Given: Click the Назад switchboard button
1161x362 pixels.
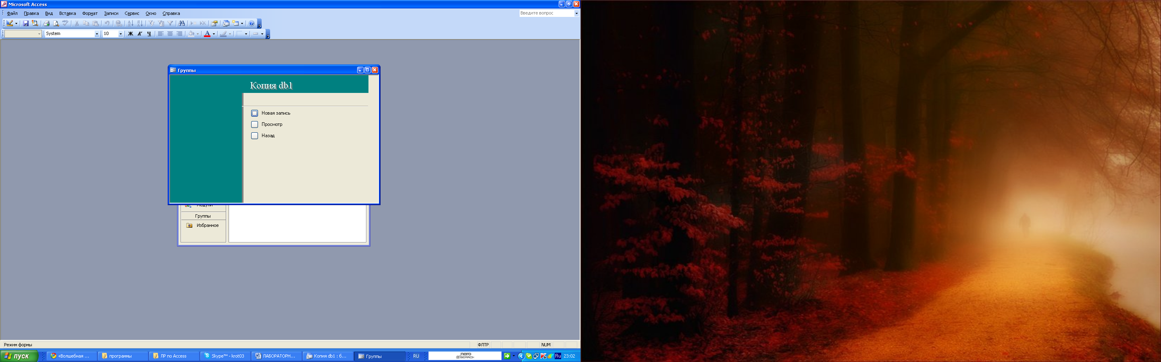Looking at the screenshot, I should 255,136.
